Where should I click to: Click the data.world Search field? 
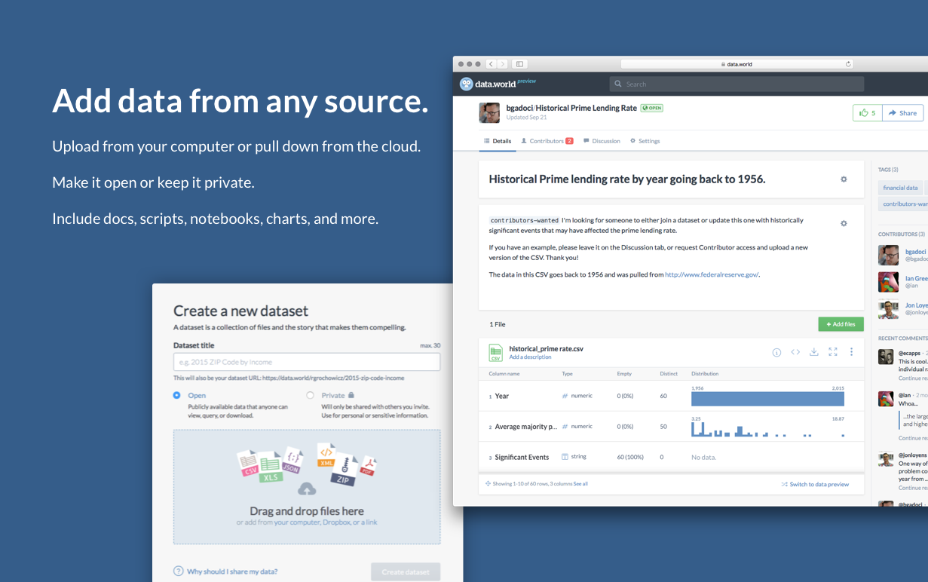pos(737,84)
